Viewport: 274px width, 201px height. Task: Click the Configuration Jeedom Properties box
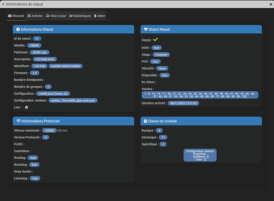click(x=200, y=155)
